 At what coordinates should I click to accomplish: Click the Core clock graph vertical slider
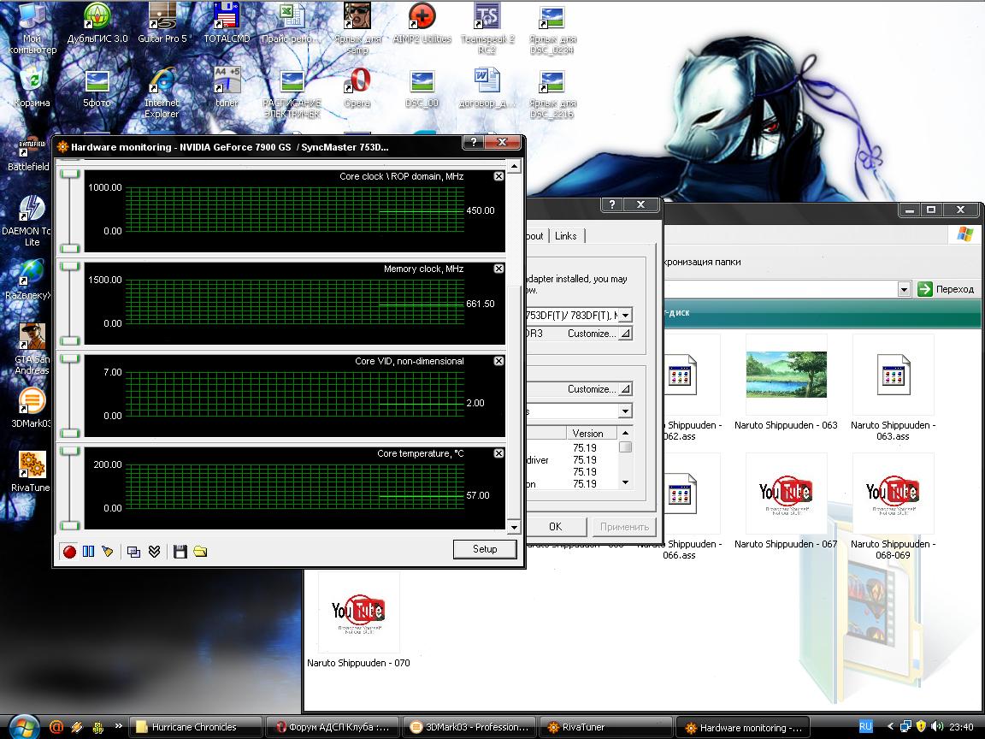[70, 210]
